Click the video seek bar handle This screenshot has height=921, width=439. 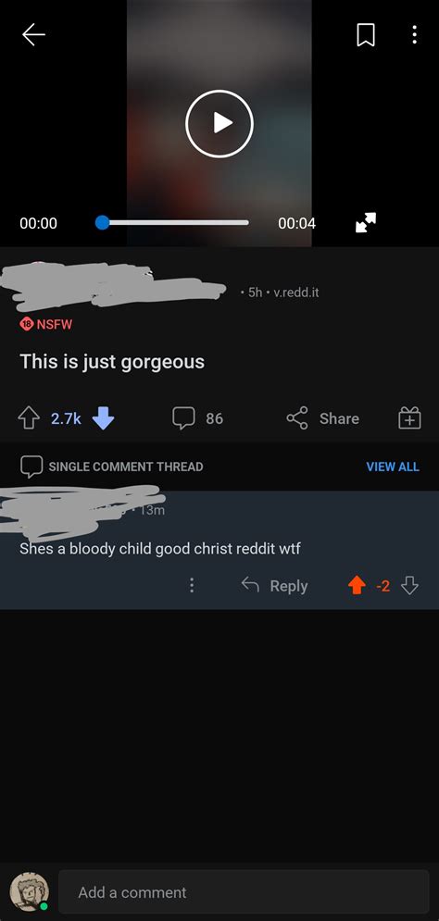pyautogui.click(x=102, y=223)
